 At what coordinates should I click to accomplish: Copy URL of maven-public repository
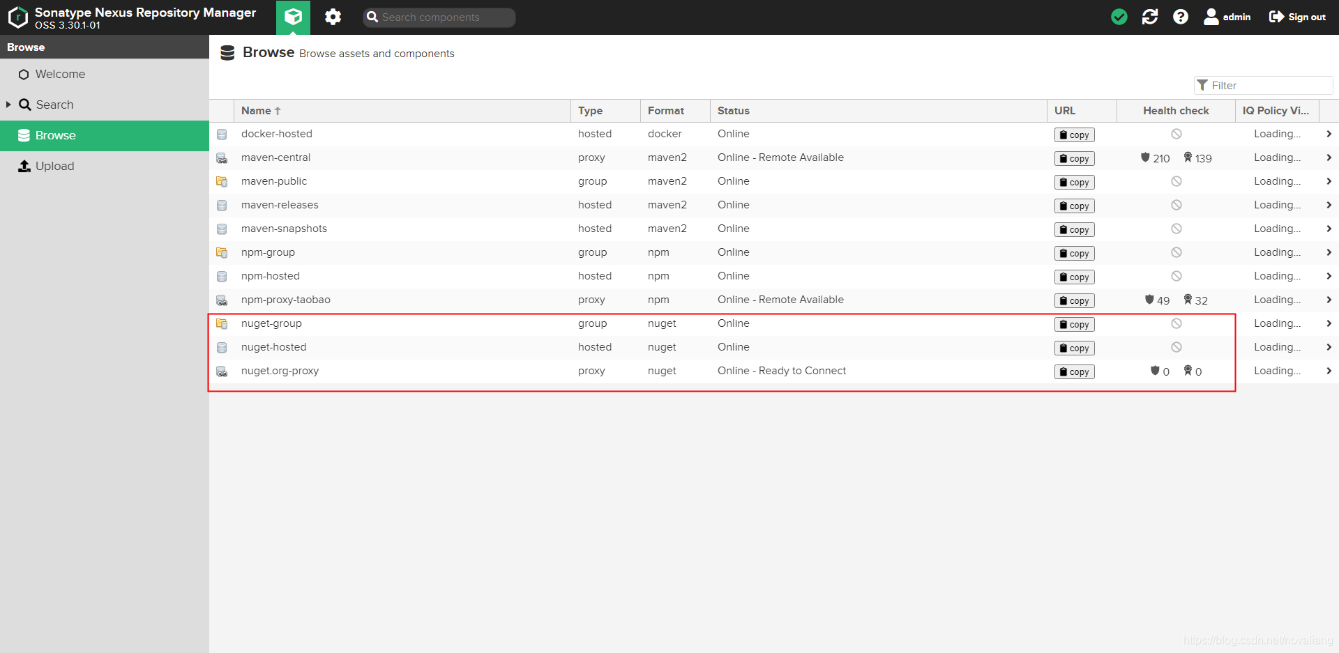pyautogui.click(x=1074, y=182)
